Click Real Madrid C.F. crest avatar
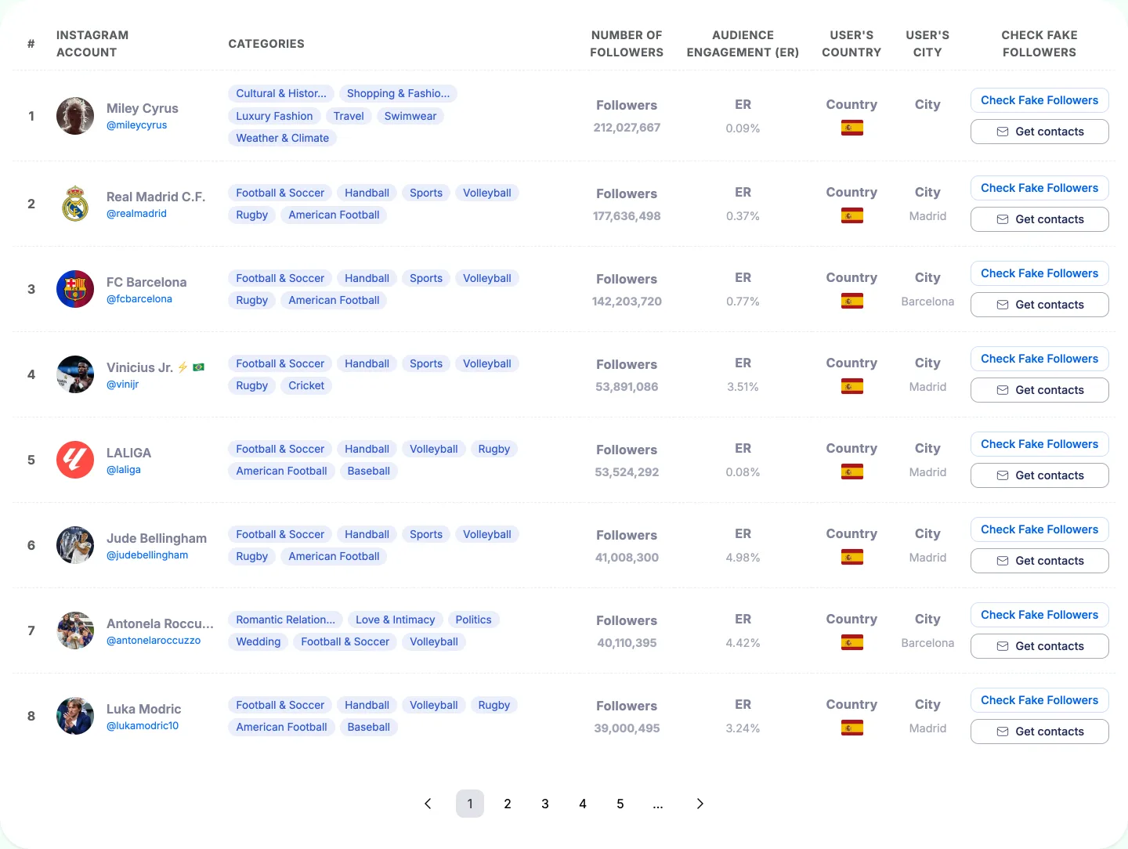The width and height of the screenshot is (1128, 849). coord(75,204)
